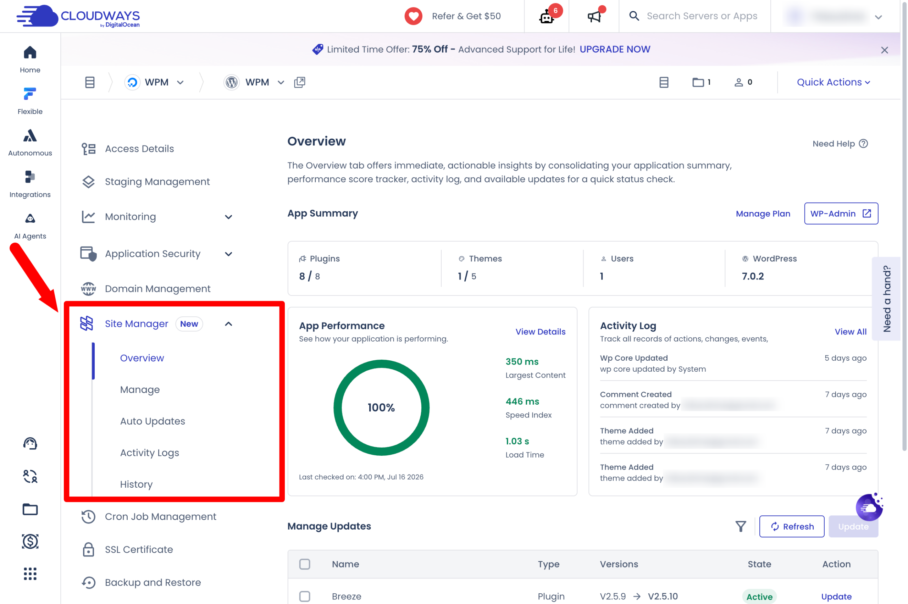Viewport: 908px width, 604px height.
Task: Click the UPGRADE NOW link
Action: pos(615,49)
